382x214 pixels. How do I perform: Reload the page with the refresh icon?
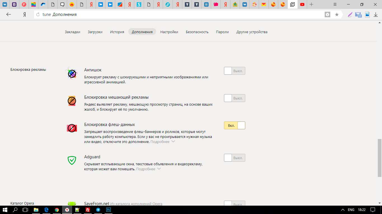coord(38,14)
